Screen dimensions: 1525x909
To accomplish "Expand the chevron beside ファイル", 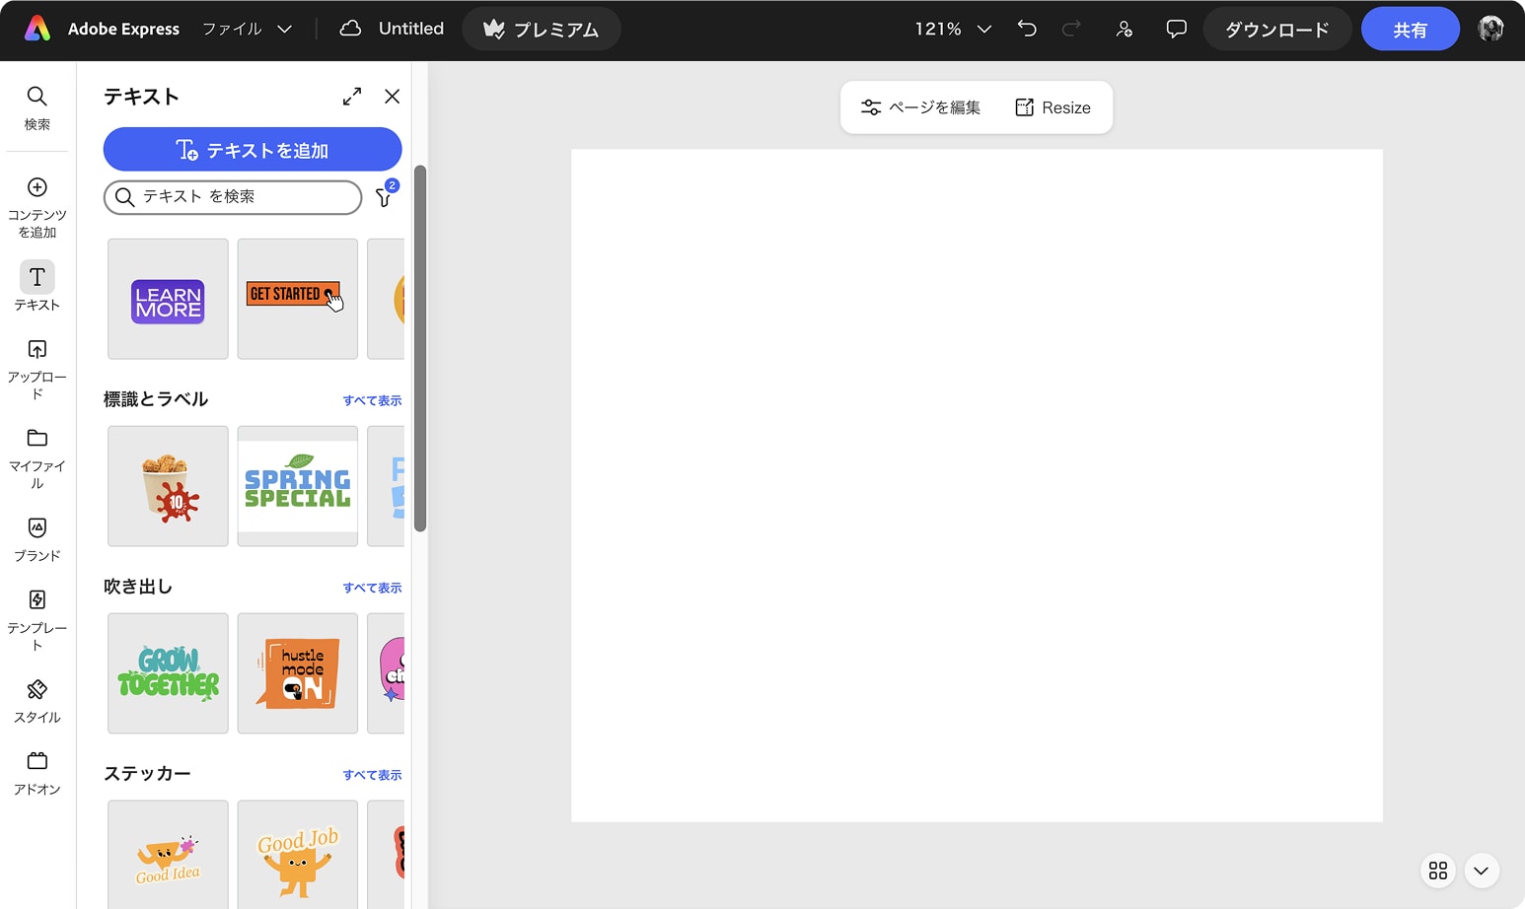I will click(284, 30).
